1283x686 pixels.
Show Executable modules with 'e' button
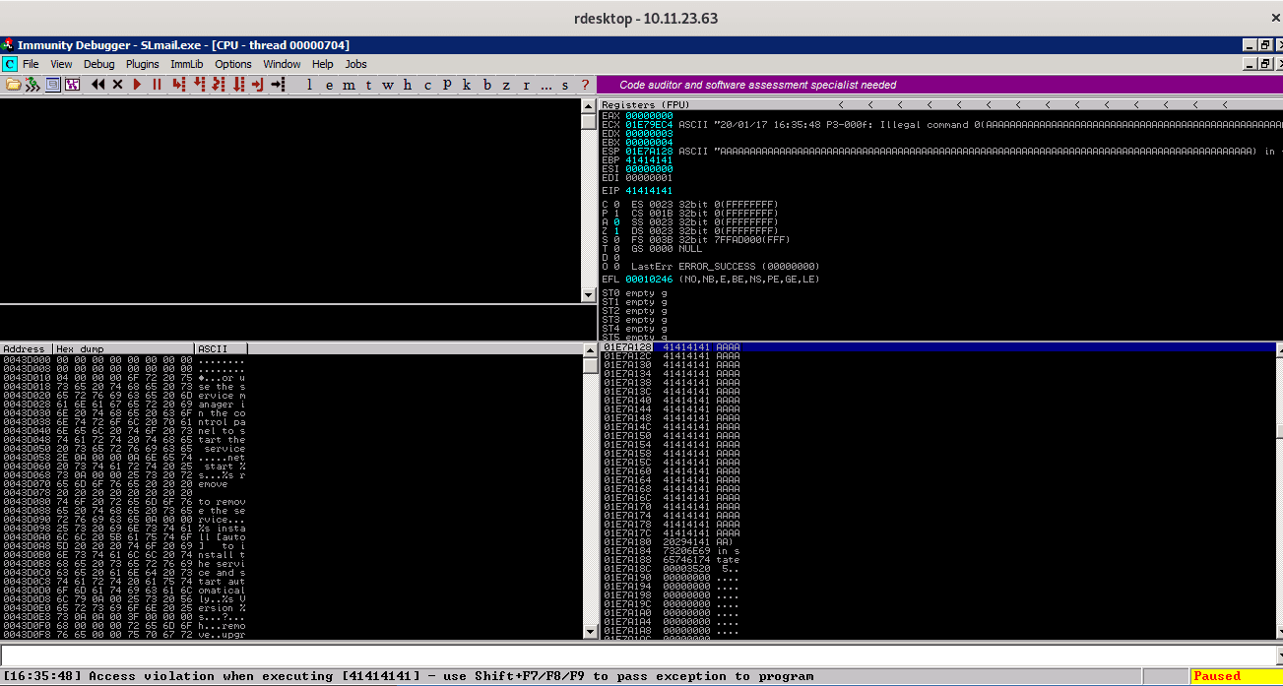click(329, 85)
